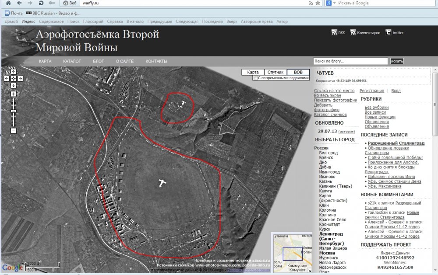The image size is (438, 275).
Task: Open the БЛОГ site menu item
Action: 98,61
